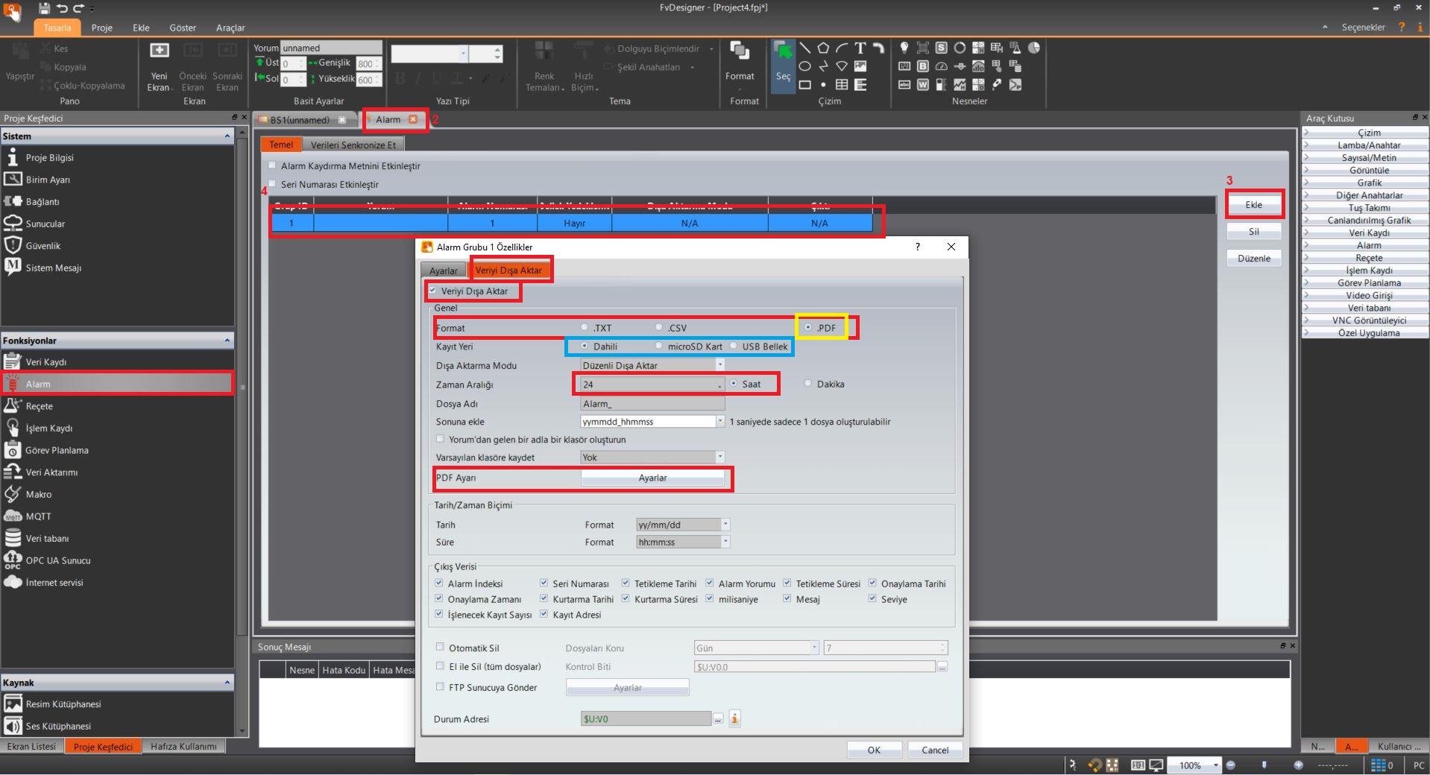The image size is (1430, 775).
Task: Open Resim Kütüphanesi in the Kaynak panel
Action: [x=63, y=704]
